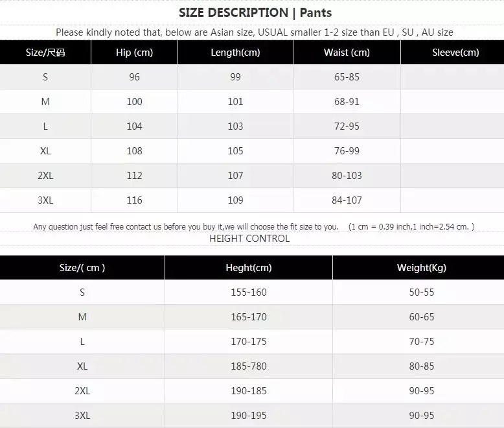Select the 2XL row in height table
504x428 pixels.
[x=252, y=390]
